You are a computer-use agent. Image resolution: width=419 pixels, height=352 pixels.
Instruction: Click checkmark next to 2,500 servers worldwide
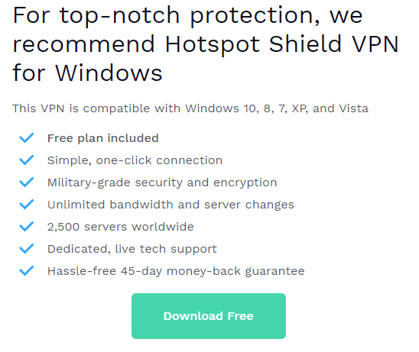(27, 227)
